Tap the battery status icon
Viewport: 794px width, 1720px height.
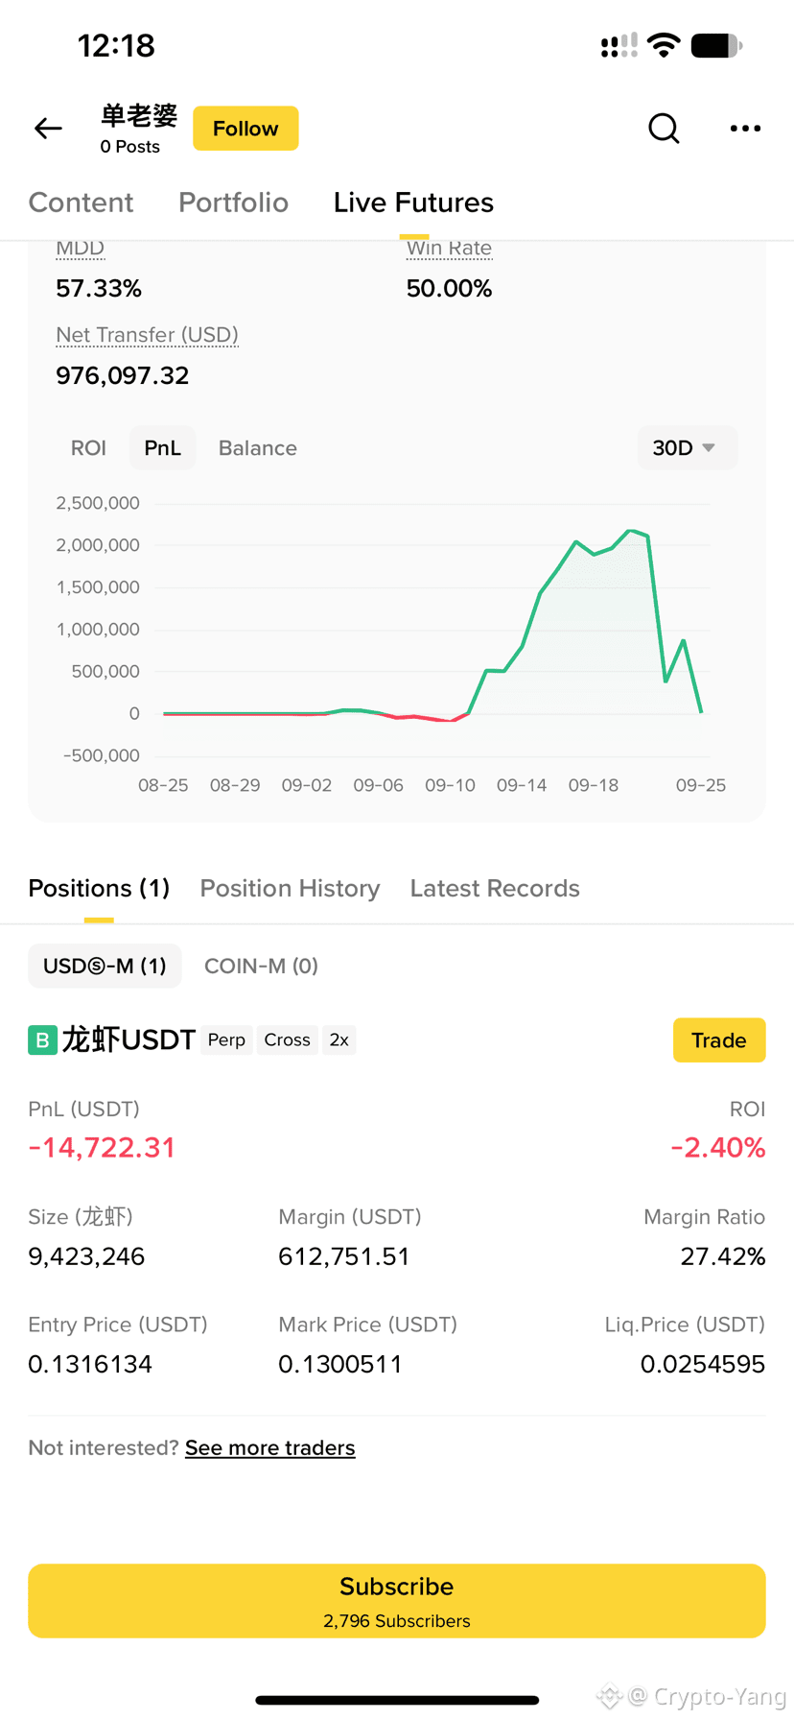(716, 45)
